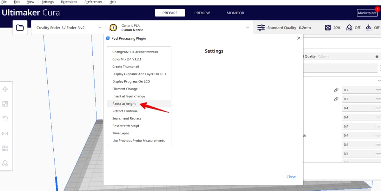Open the Help menu

[x=113, y=2]
